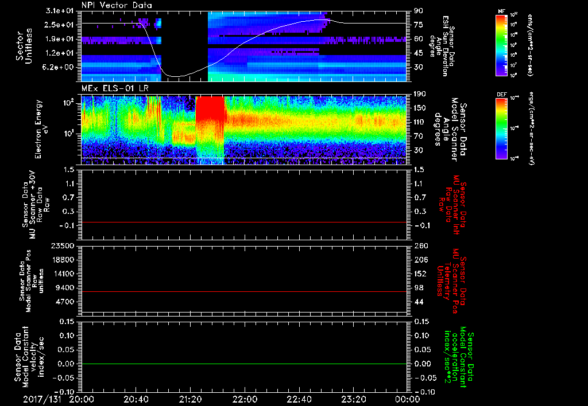Click the 2.5e+01 sector tick value
This screenshot has width=588, height=406.
click(x=60, y=25)
